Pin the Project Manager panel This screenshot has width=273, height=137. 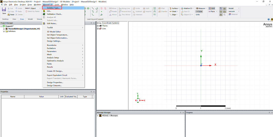(91, 23)
